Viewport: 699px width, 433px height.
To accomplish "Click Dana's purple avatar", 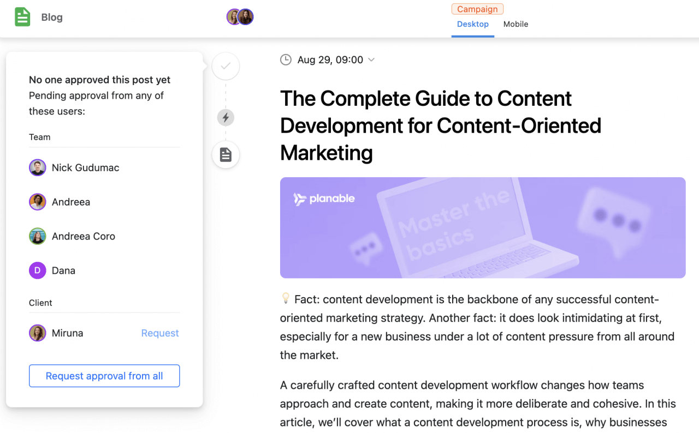I will point(38,270).
